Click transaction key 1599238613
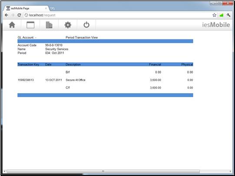Viewport: 235px width, 176px height. (26, 80)
